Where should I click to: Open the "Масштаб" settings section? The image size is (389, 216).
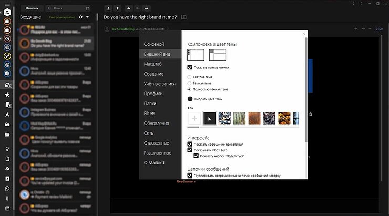point(152,64)
